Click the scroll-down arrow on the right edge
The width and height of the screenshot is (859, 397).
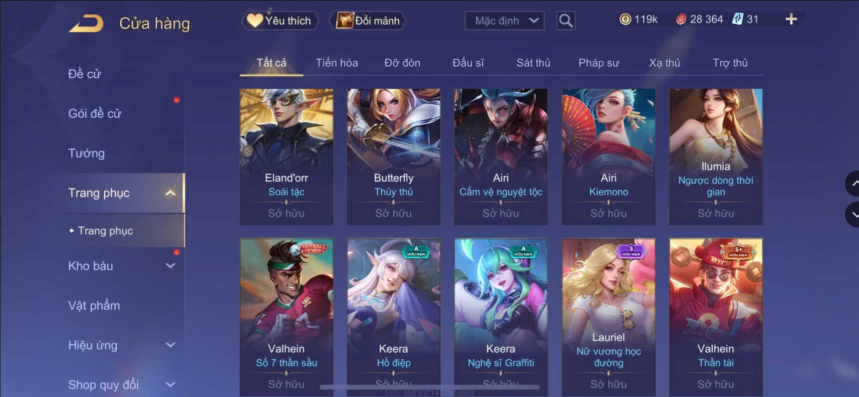tap(853, 215)
